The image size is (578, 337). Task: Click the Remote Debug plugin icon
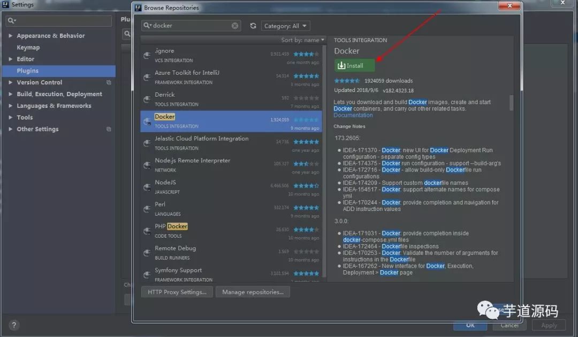click(x=147, y=253)
